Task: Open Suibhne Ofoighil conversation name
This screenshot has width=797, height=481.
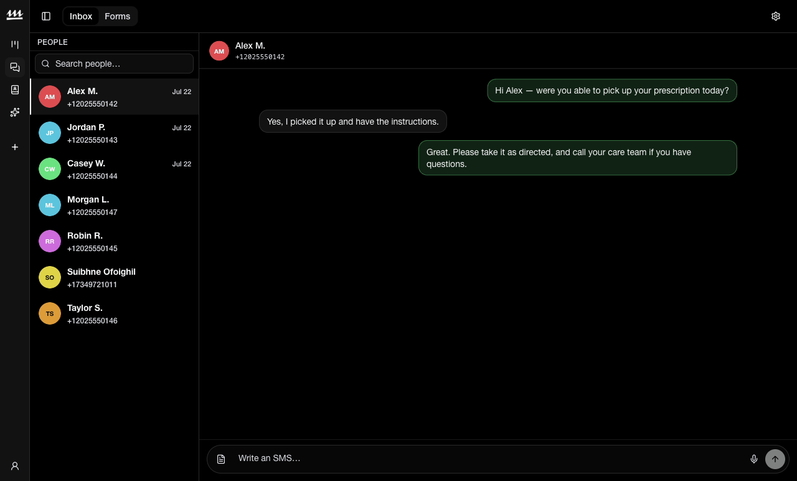Action: (101, 272)
